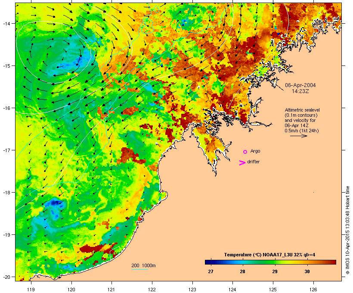The width and height of the screenshot is (353, 293).
Task: Click the 0.5m/s velocity scale arrow
Action: click(x=298, y=136)
